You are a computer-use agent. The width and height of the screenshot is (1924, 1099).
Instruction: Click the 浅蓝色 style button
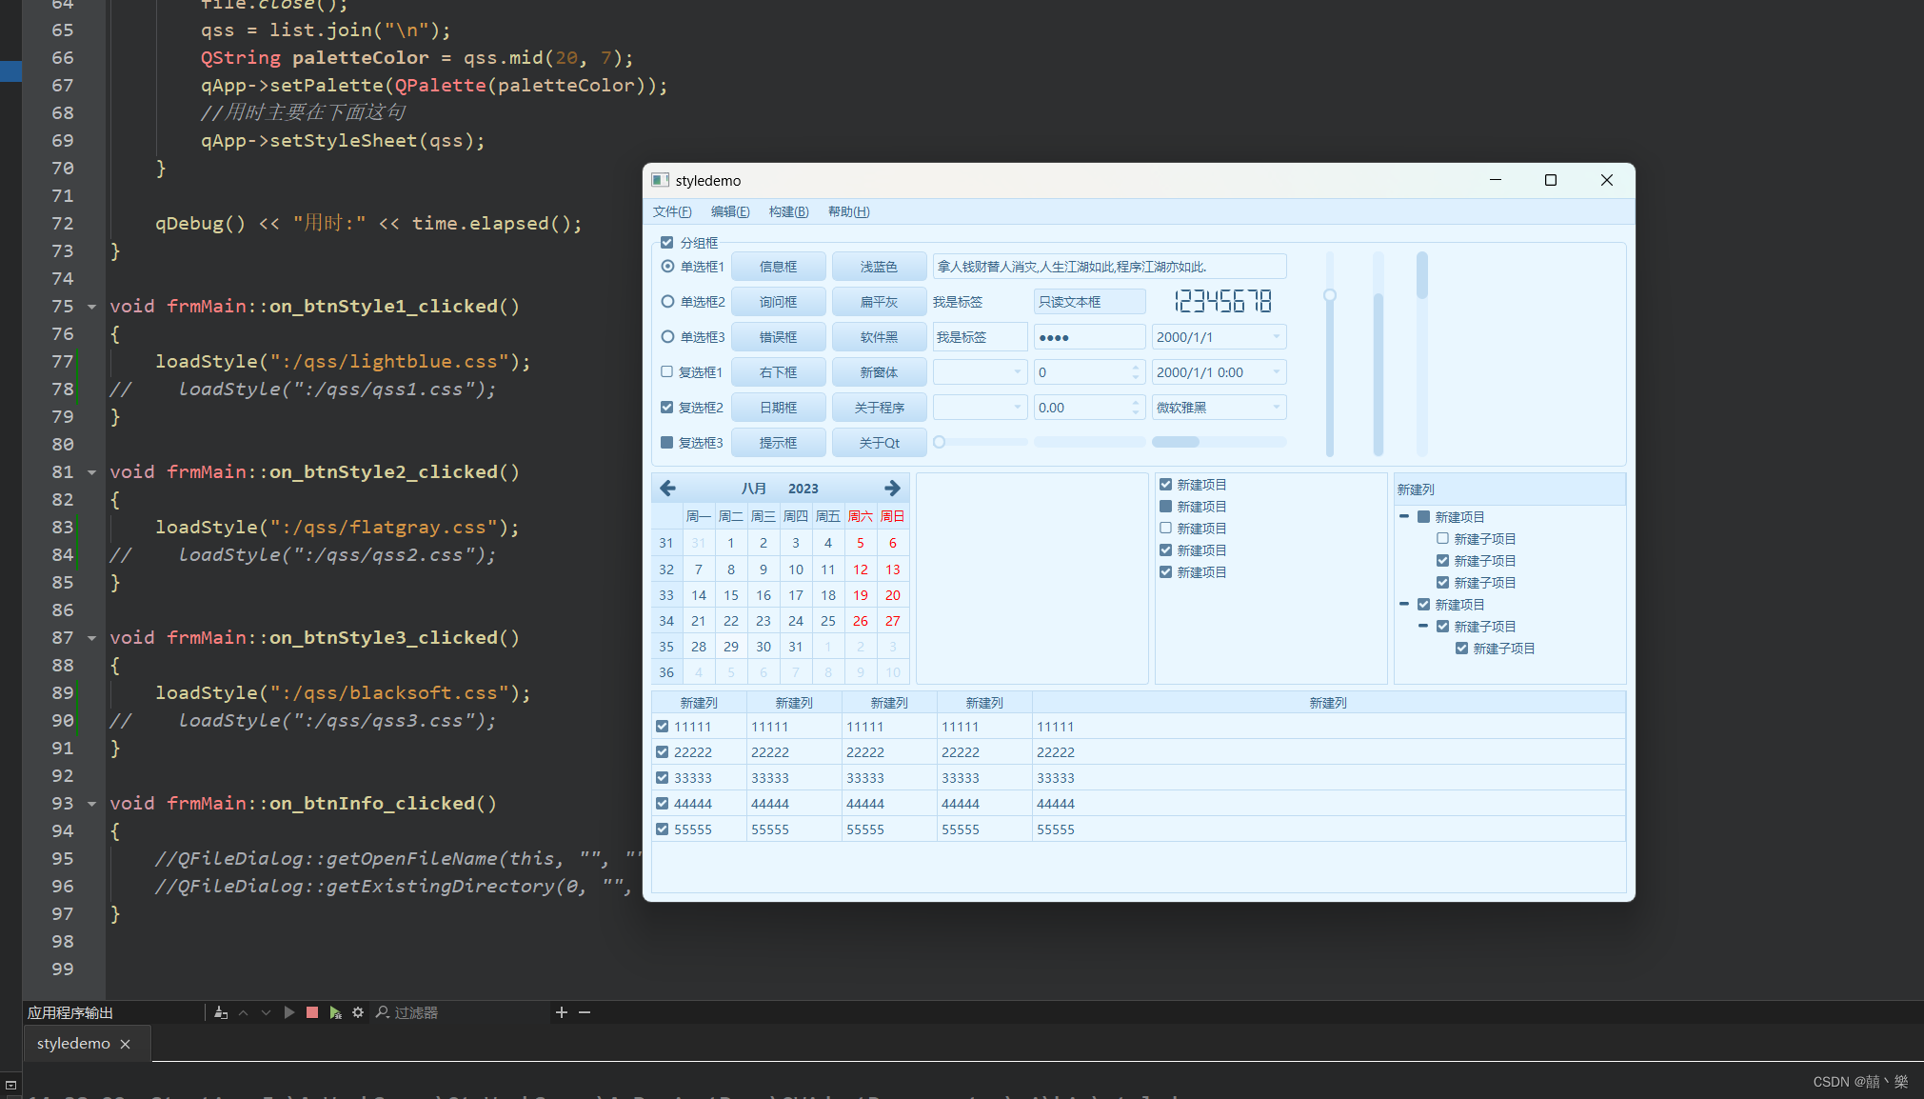[x=879, y=267]
